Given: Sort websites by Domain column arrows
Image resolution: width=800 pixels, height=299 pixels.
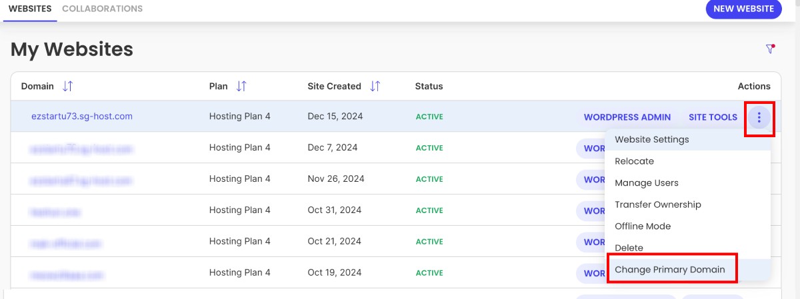Looking at the screenshot, I should click(67, 87).
